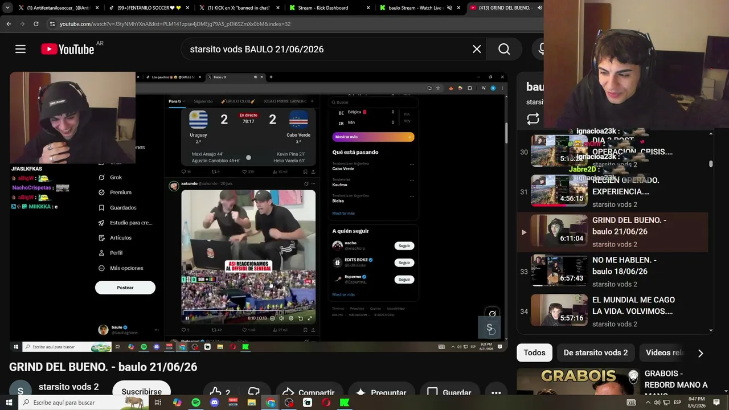Pause the clip playing in the X post

pos(187,318)
